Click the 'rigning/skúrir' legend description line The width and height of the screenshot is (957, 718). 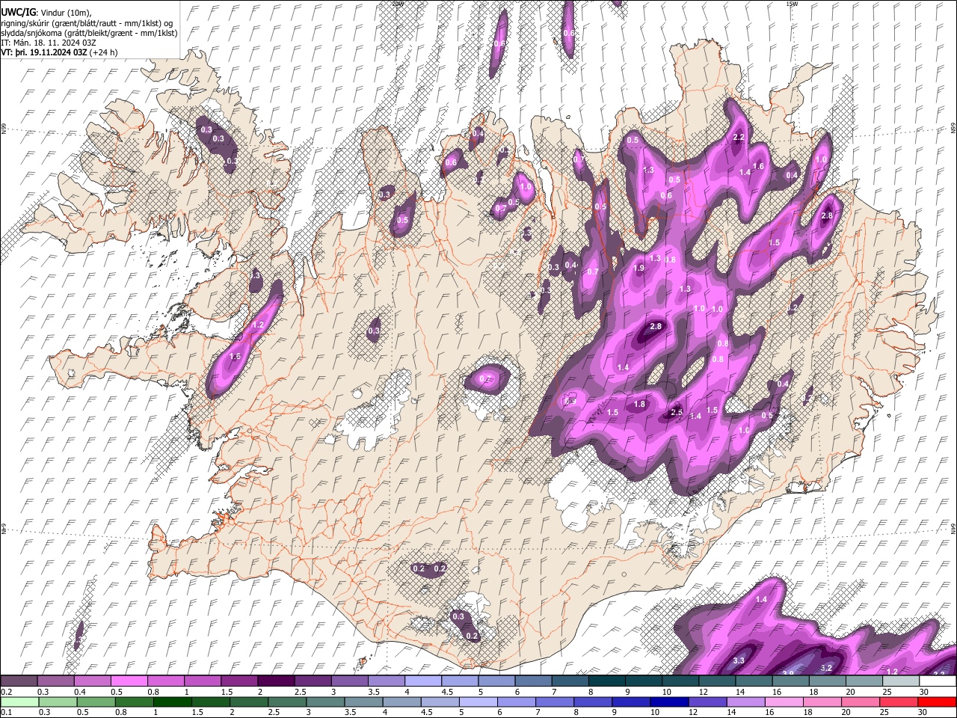pos(87,23)
